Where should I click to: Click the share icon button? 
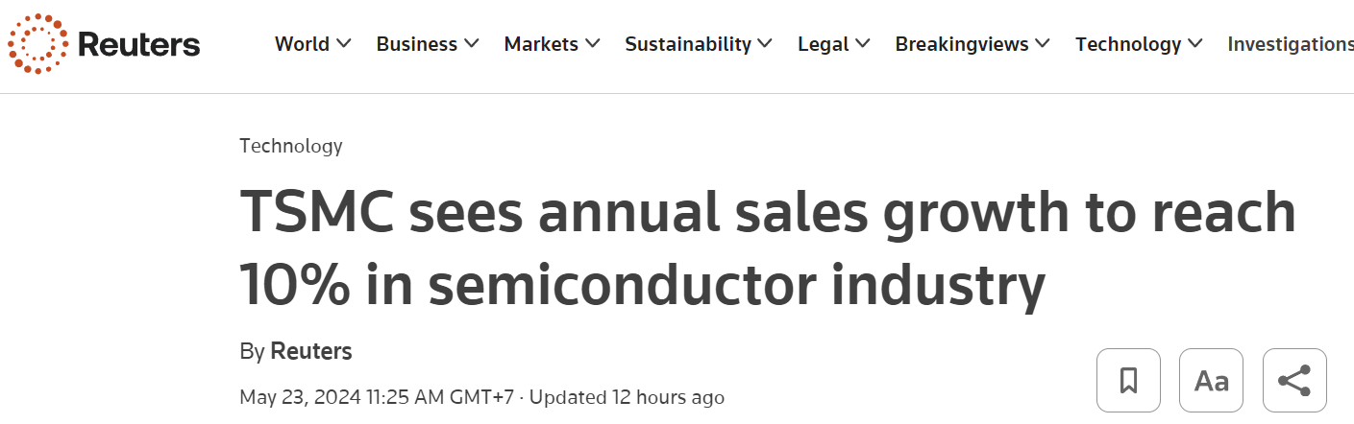click(1294, 381)
